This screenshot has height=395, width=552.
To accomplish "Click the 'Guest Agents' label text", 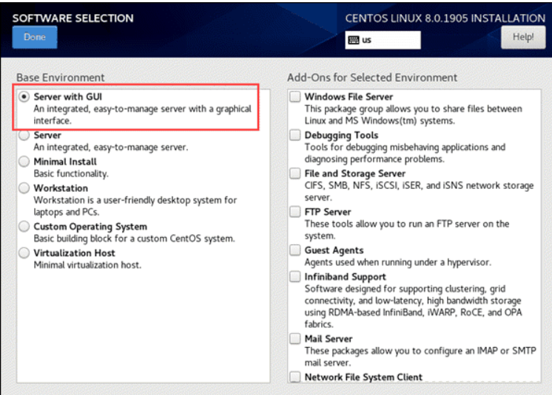I will (x=334, y=250).
